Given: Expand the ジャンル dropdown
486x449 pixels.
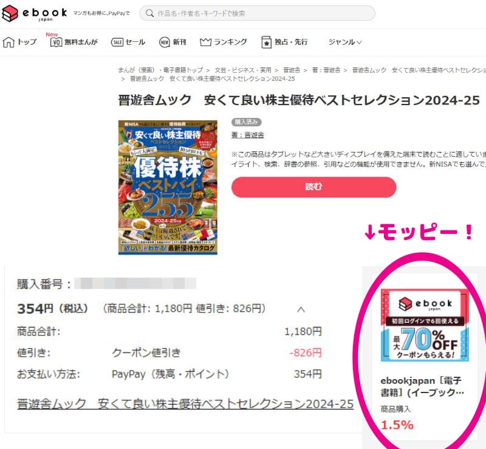Looking at the screenshot, I should [345, 42].
